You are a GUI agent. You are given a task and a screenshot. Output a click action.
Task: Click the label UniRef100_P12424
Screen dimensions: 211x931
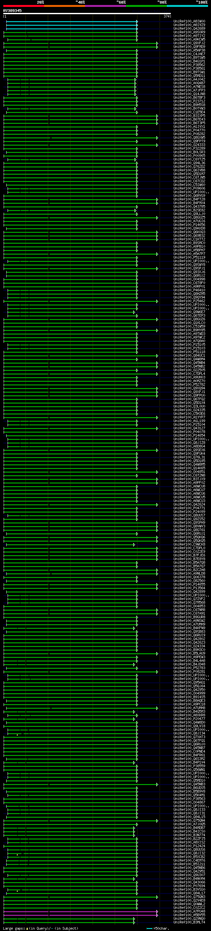pos(189,846)
